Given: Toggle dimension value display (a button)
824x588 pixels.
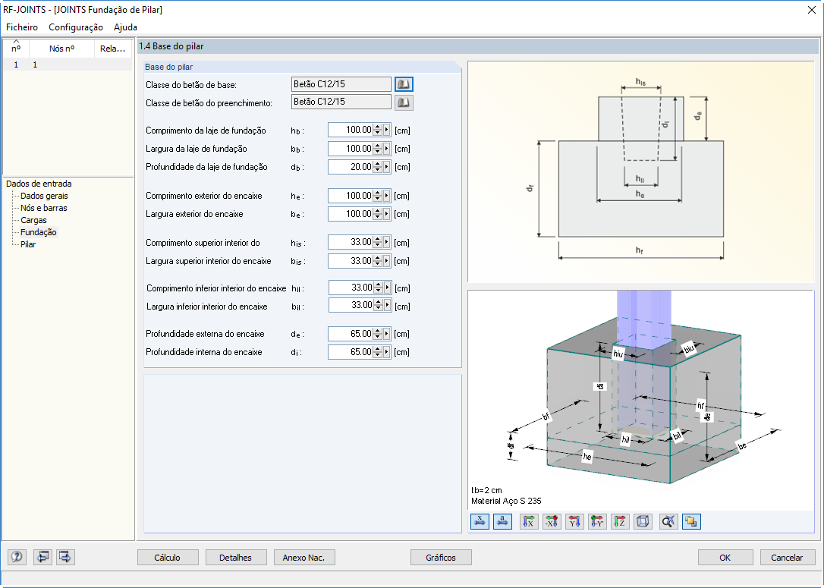Looking at the screenshot, I should pos(503,521).
